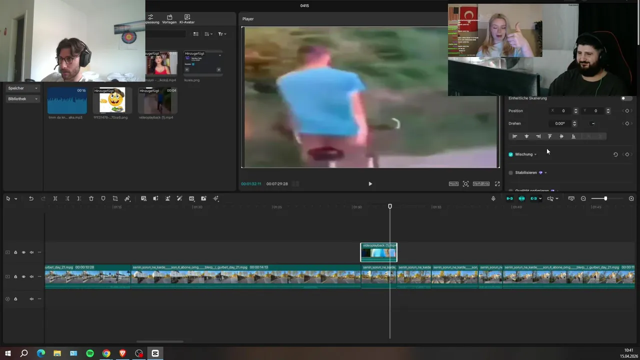Screen dimensions: 640x360
Task: Center clip horizontally
Action: [x=526, y=136]
